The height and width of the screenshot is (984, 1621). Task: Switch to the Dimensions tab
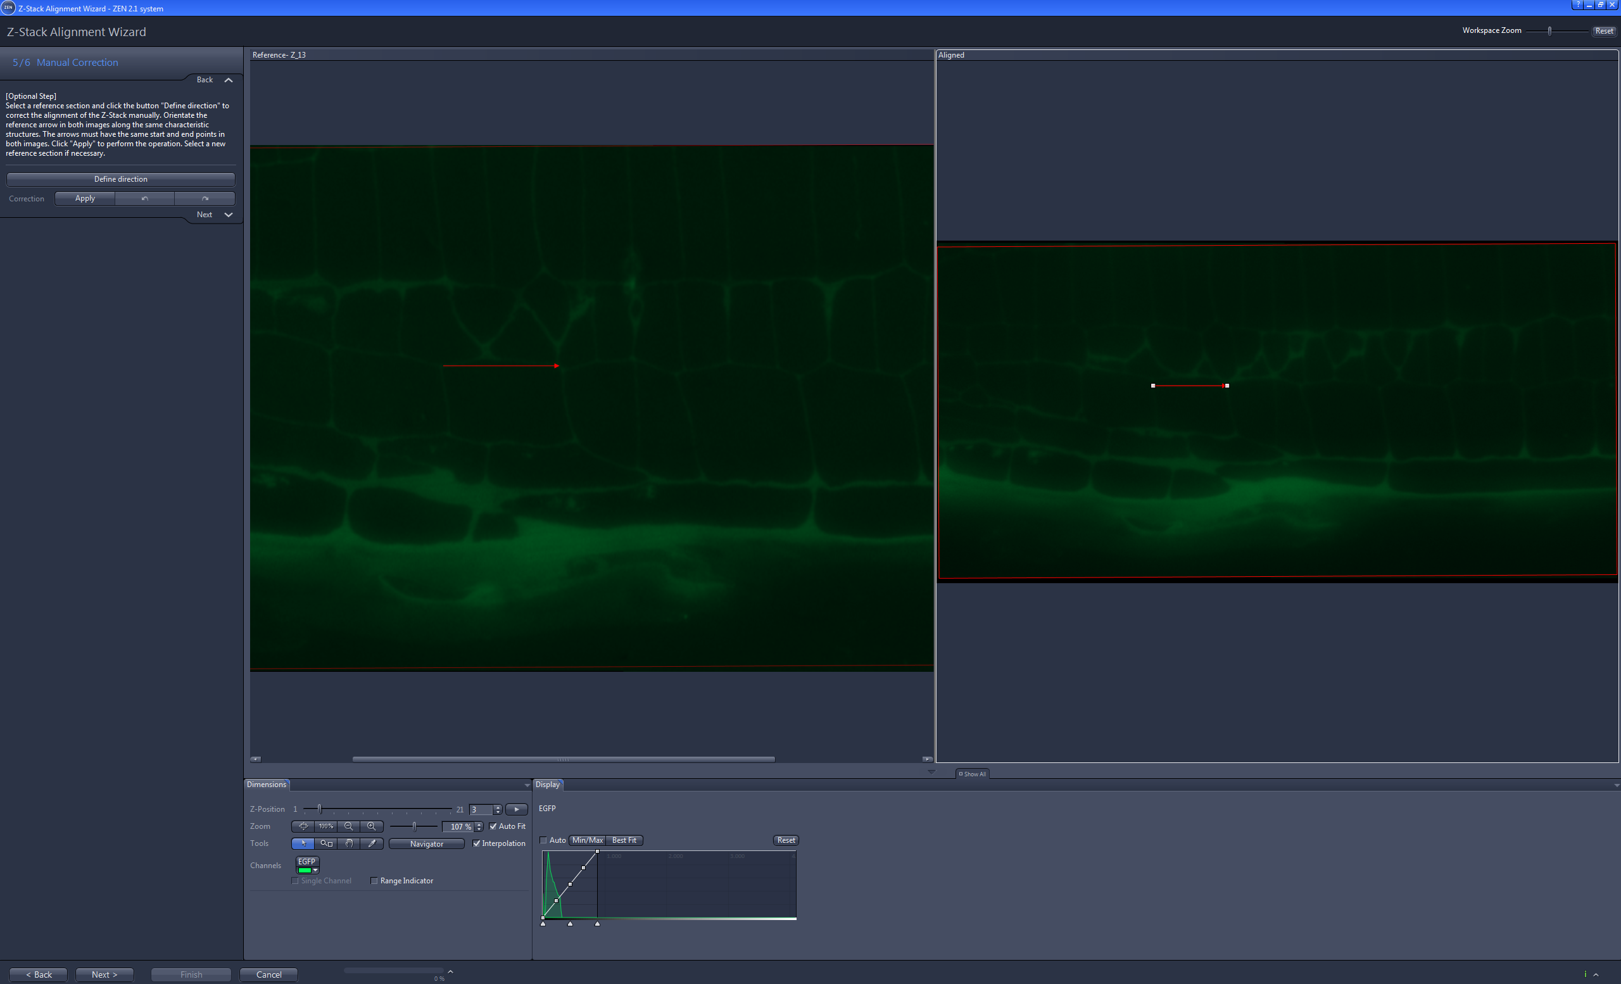267,785
